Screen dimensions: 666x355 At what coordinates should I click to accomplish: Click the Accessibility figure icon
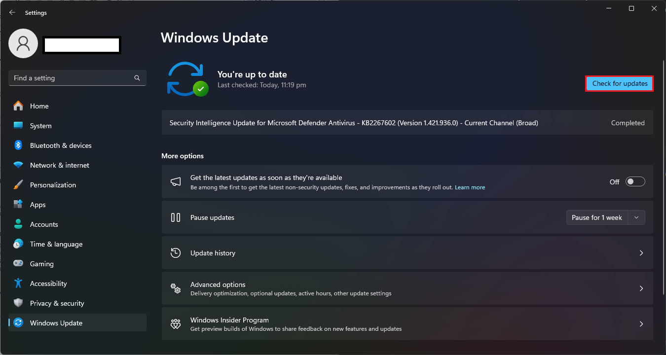[18, 284]
